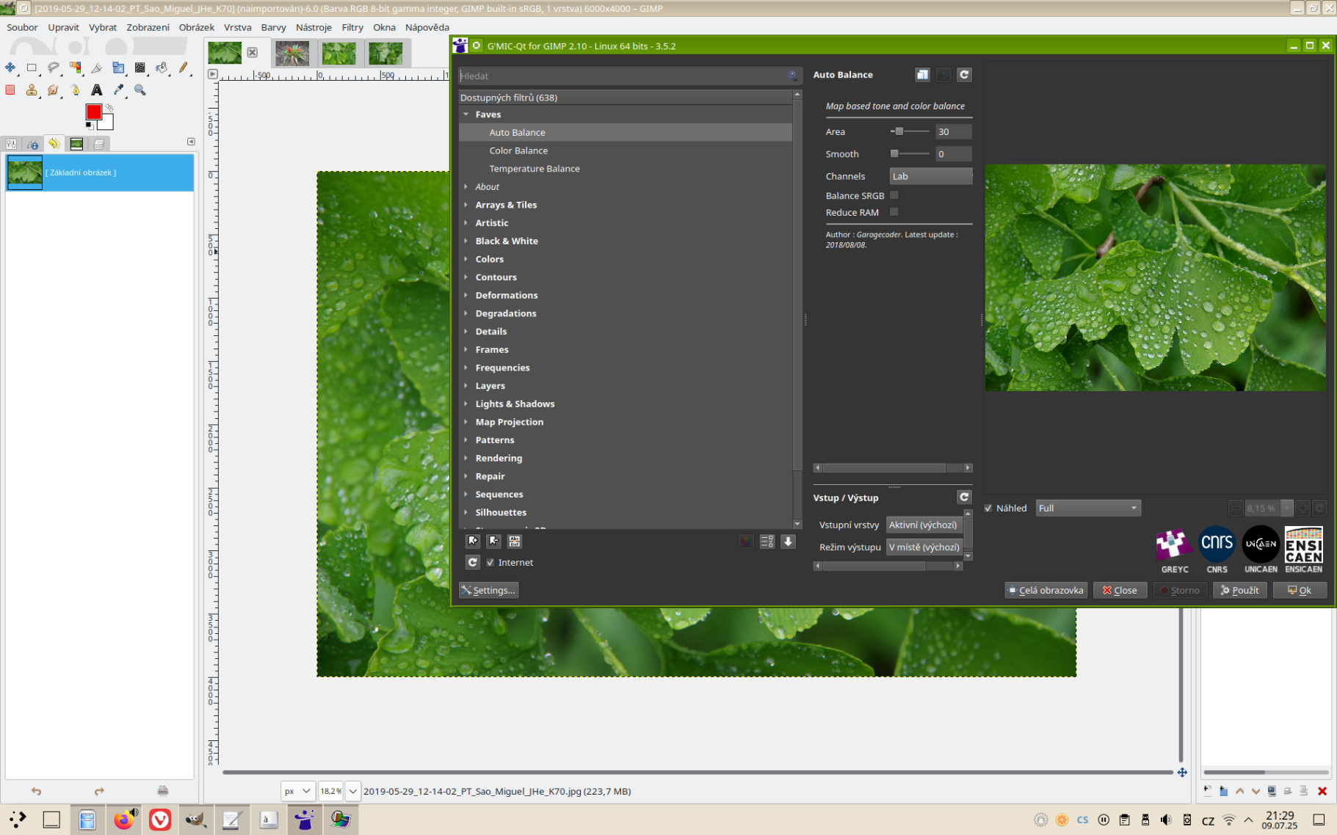
Task: Open G'MIC Settings dialog
Action: point(488,590)
